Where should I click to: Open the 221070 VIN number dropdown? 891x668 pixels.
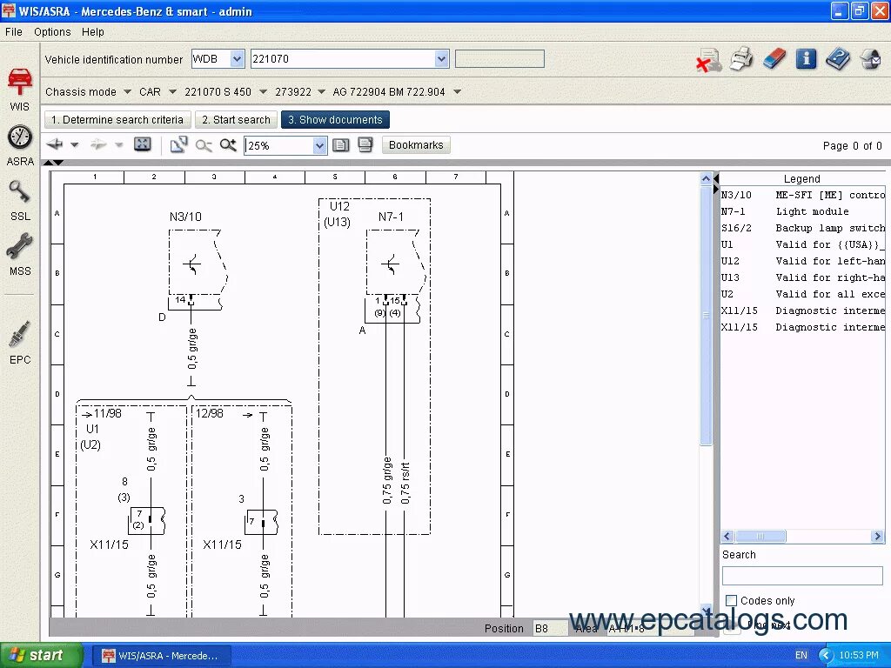pyautogui.click(x=441, y=58)
